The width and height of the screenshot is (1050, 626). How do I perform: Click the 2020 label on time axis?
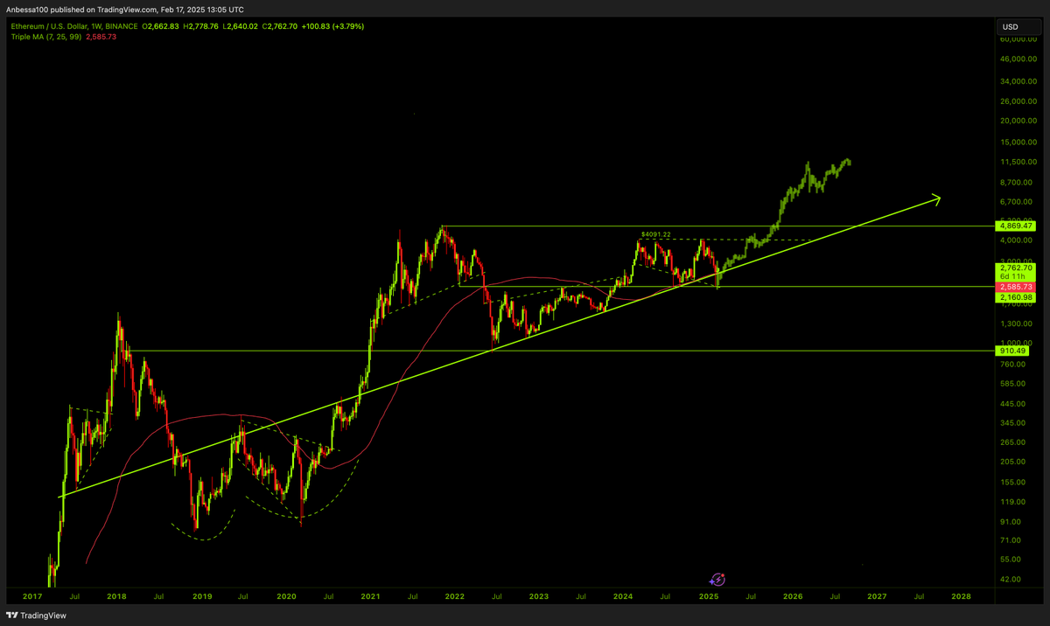click(287, 596)
